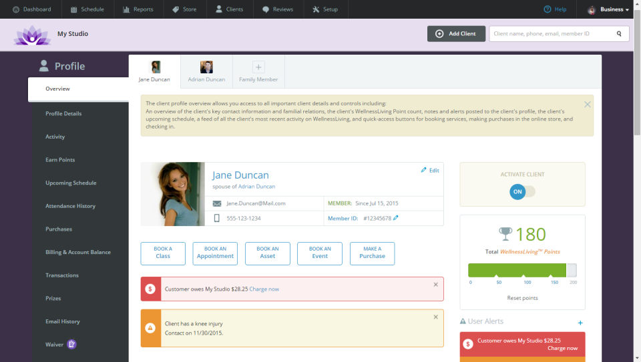The image size is (641, 362).
Task: Dismiss the knee injury alert
Action: click(x=436, y=317)
